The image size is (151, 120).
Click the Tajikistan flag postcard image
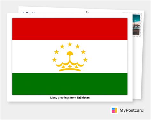pyautogui.click(x=70, y=56)
